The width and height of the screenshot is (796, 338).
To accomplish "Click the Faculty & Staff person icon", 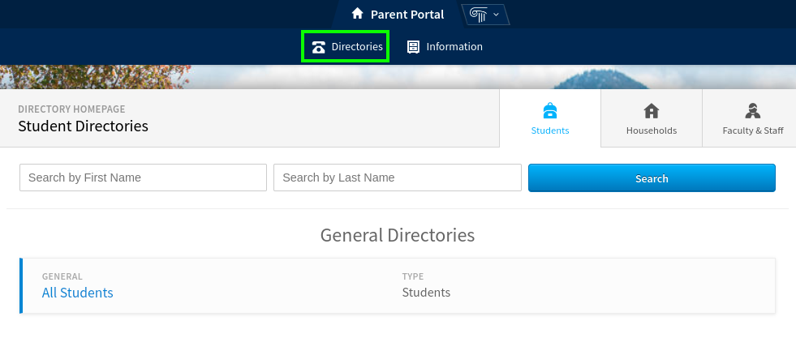I will point(752,111).
